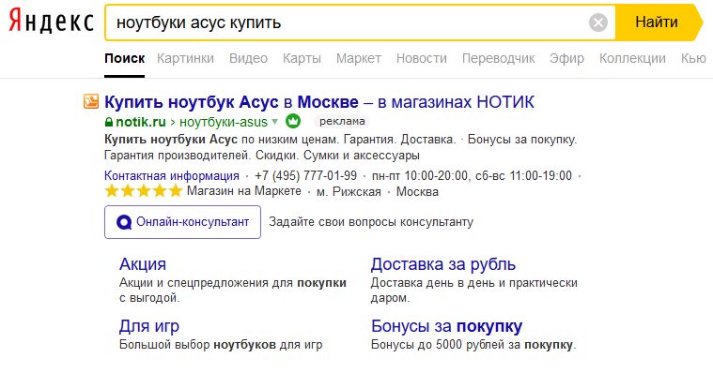Click phone number +7 (495) 777-01-99
This screenshot has width=713, height=373.
pyautogui.click(x=305, y=175)
